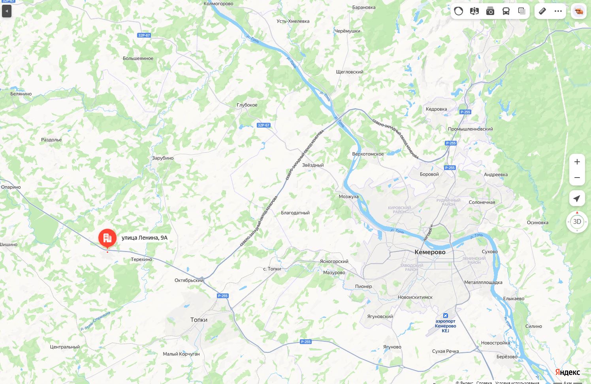591x384 pixels.
Task: Open the user profile avatar
Action: click(x=579, y=11)
